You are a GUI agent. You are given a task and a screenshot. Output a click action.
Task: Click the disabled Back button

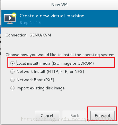75,116
